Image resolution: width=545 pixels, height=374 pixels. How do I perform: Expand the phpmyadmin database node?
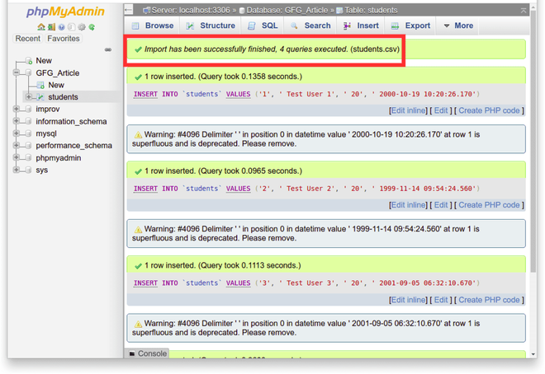[x=17, y=157]
